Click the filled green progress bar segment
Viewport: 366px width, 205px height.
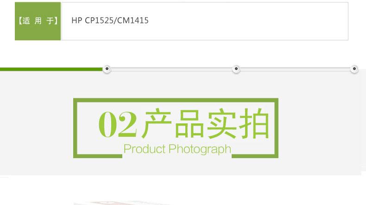click(51, 69)
